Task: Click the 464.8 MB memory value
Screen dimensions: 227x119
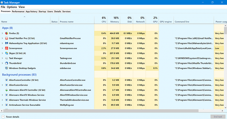Action: point(114,33)
